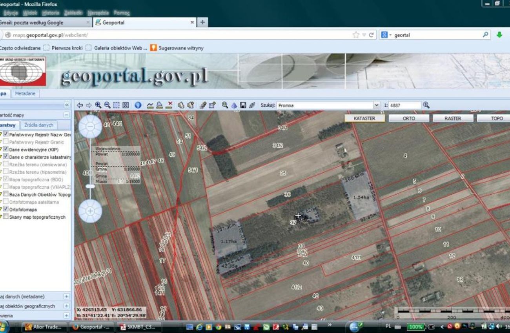Viewport: 510px width, 333px height.
Task: Click the red X clear measurements icon
Action: [169, 105]
